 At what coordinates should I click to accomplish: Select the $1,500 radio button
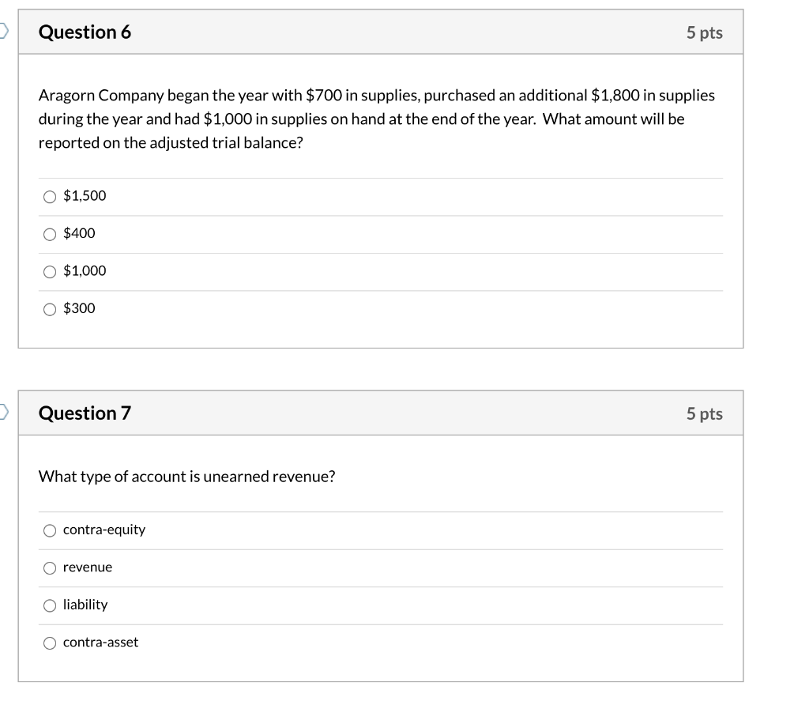click(50, 196)
